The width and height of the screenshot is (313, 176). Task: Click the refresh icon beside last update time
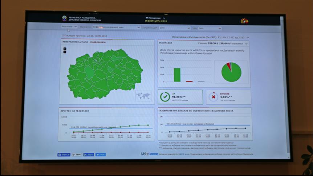click(x=62, y=35)
